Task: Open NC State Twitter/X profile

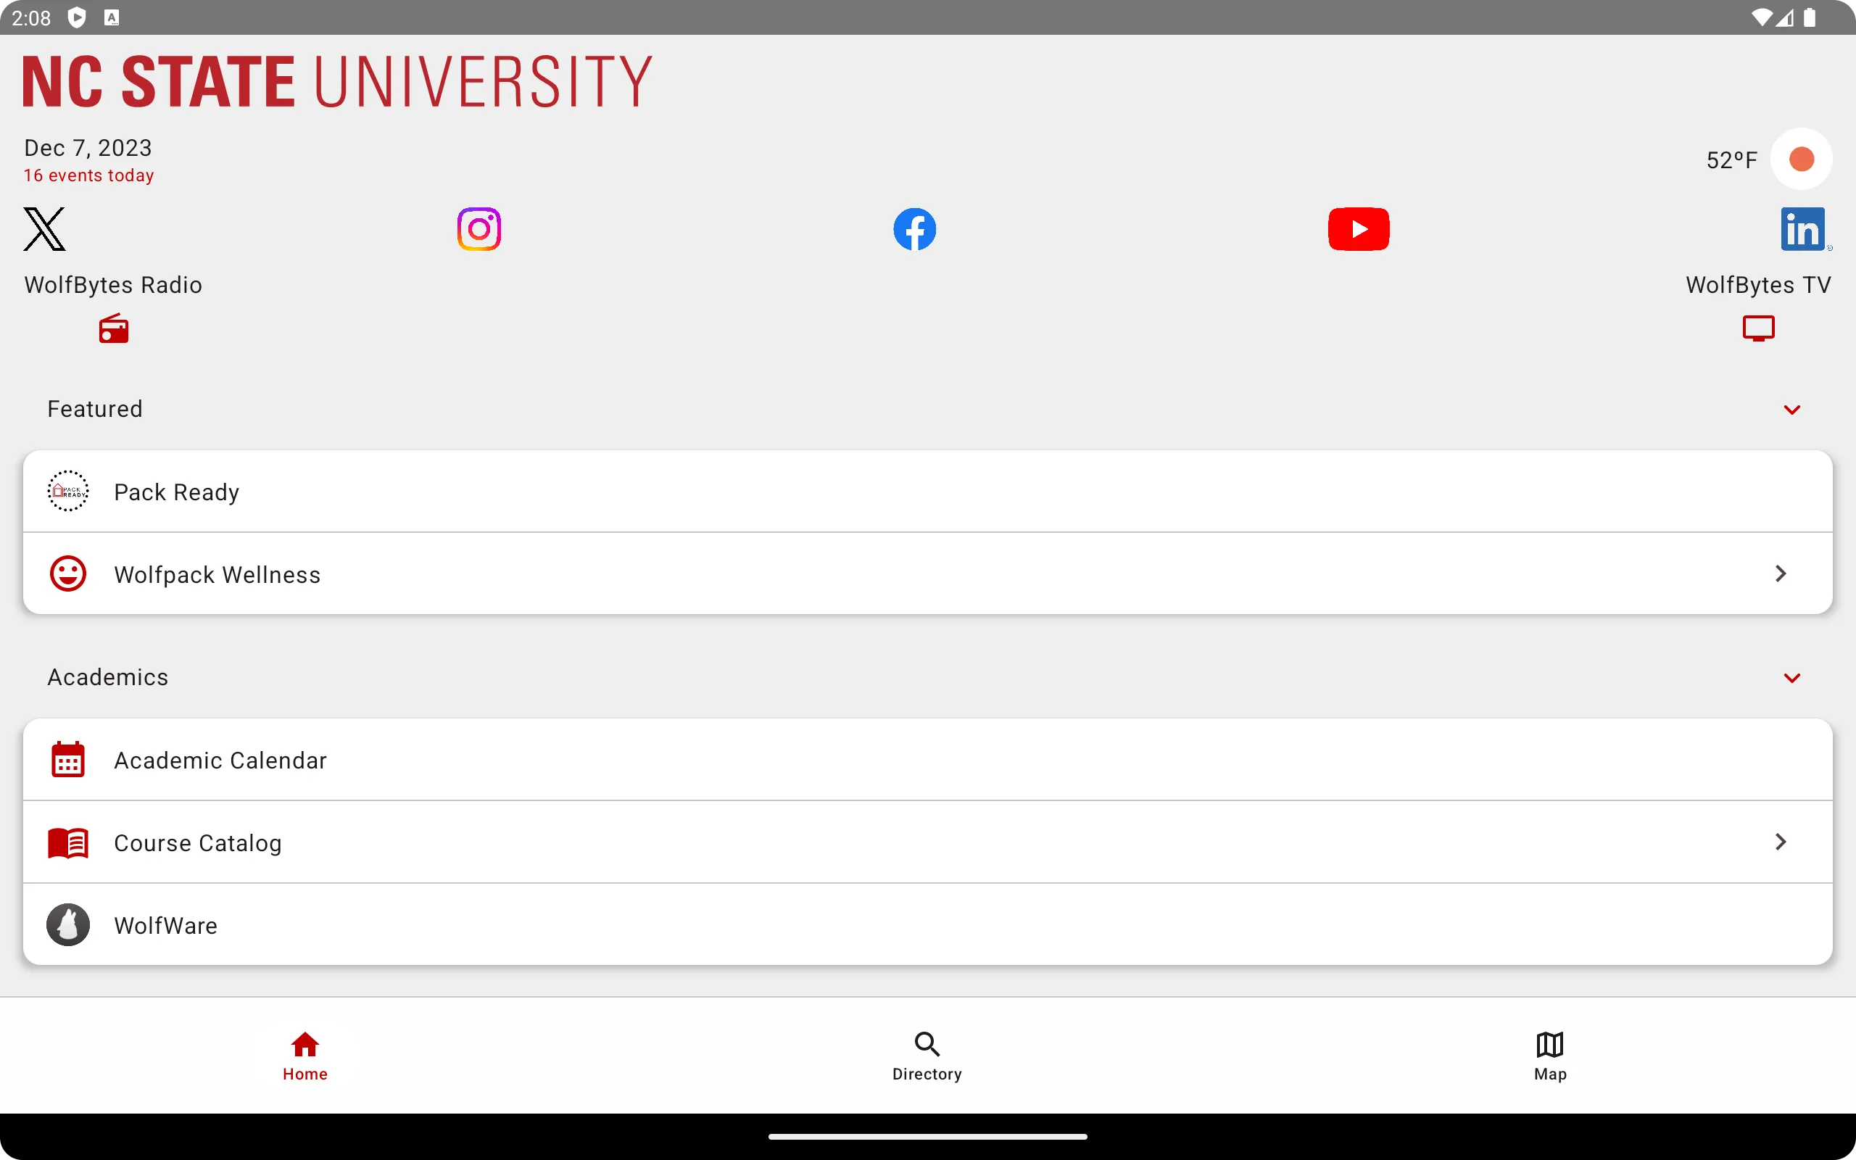Action: coord(44,227)
